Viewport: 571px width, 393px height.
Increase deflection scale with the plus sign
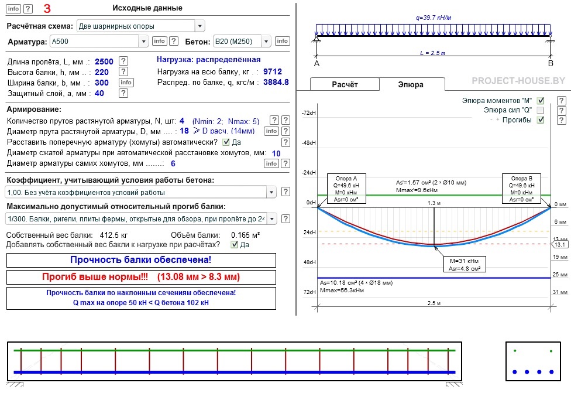point(497,119)
